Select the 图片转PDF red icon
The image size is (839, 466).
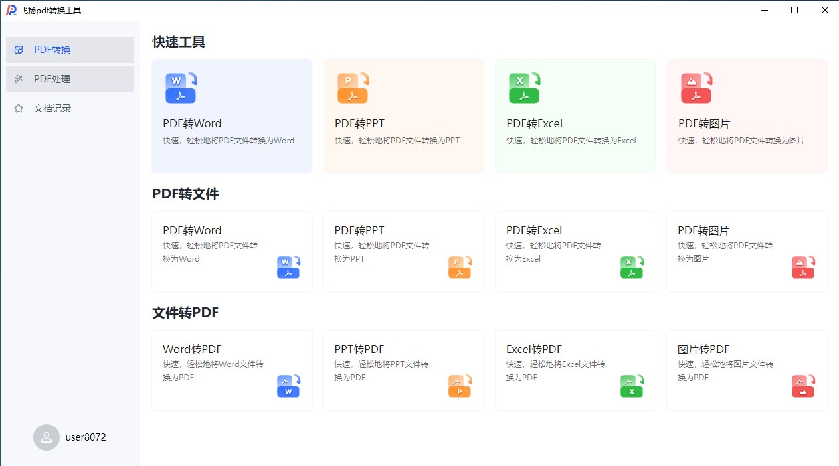tap(803, 386)
